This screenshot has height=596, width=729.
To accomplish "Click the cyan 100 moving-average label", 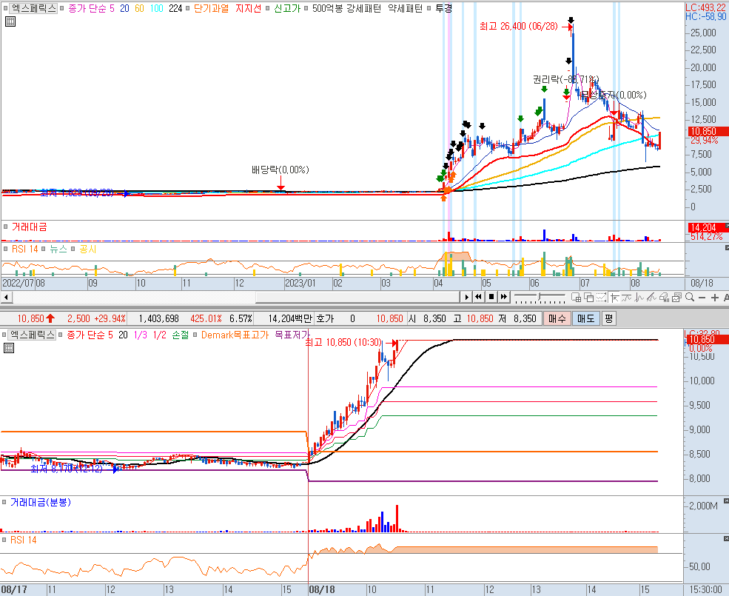I will coord(157,8).
